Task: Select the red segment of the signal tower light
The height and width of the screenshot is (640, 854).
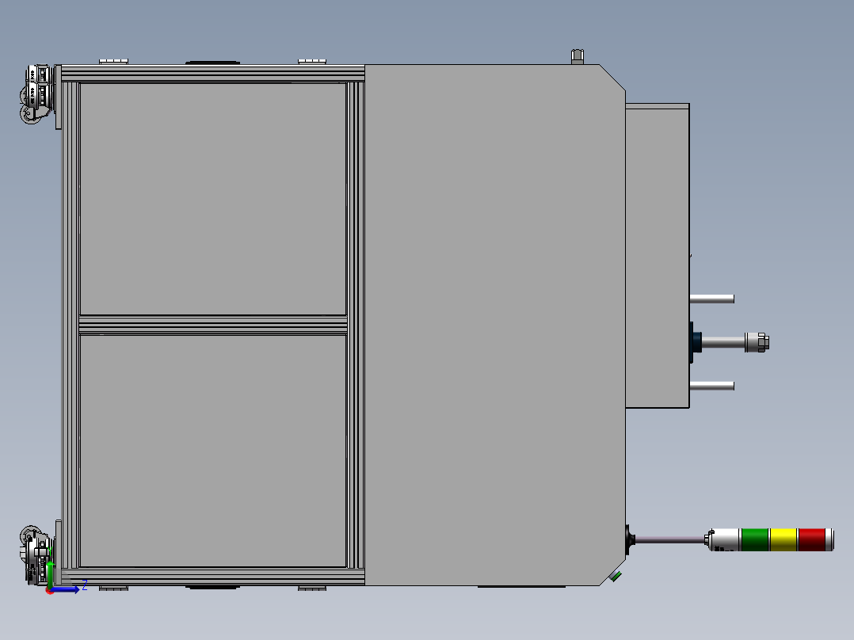Action: tap(812, 539)
